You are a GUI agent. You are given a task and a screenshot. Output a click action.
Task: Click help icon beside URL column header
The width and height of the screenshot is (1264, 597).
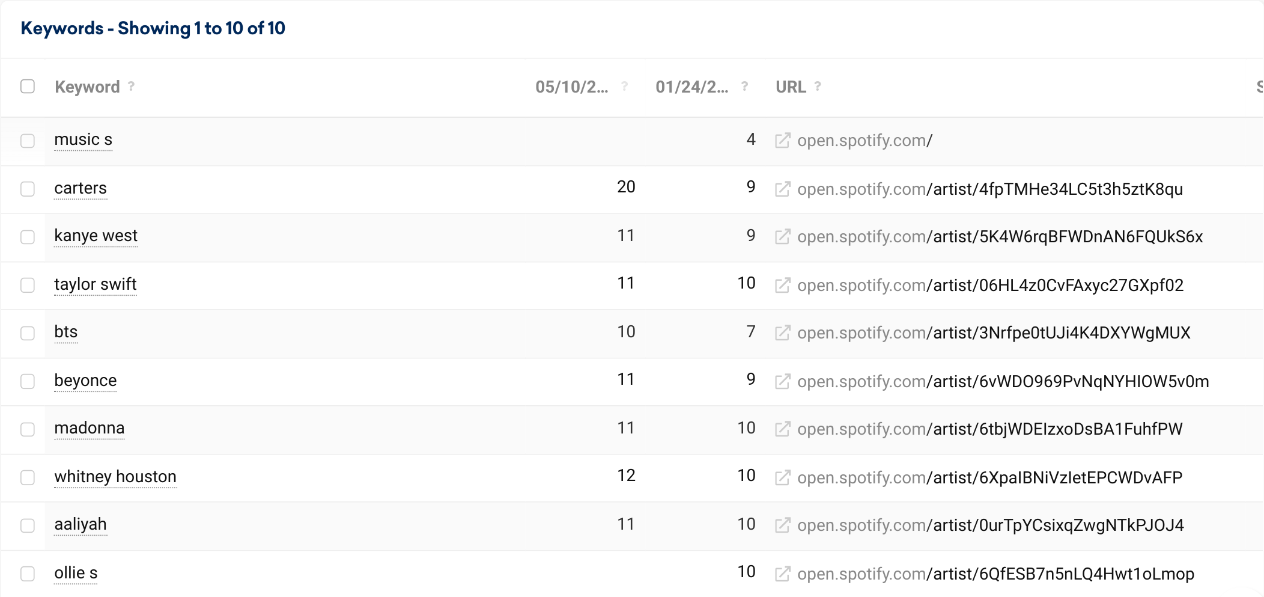(817, 87)
